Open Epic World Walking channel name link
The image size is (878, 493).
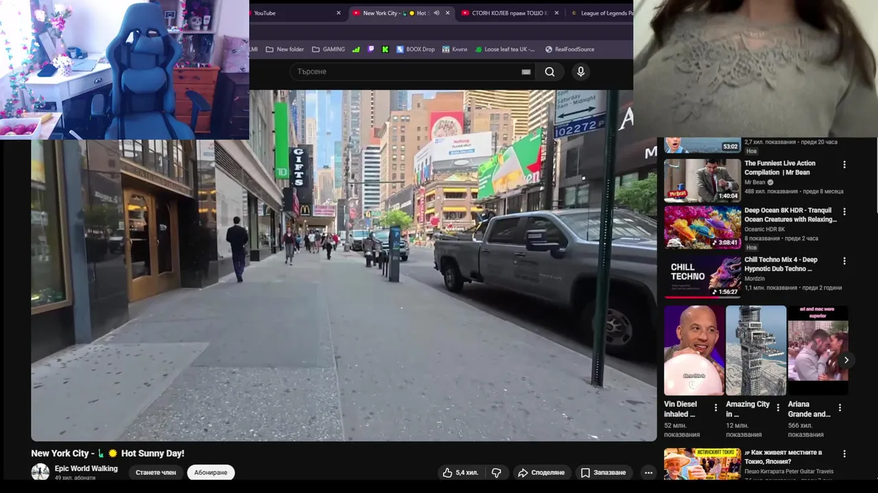click(x=86, y=468)
